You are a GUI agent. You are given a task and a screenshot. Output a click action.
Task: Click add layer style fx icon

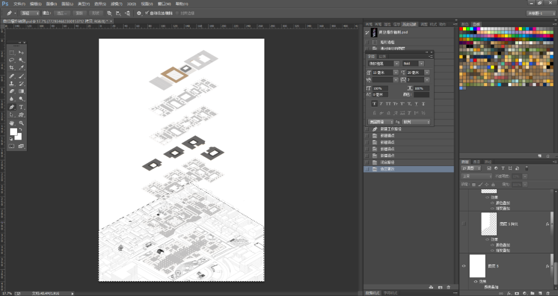(x=509, y=293)
